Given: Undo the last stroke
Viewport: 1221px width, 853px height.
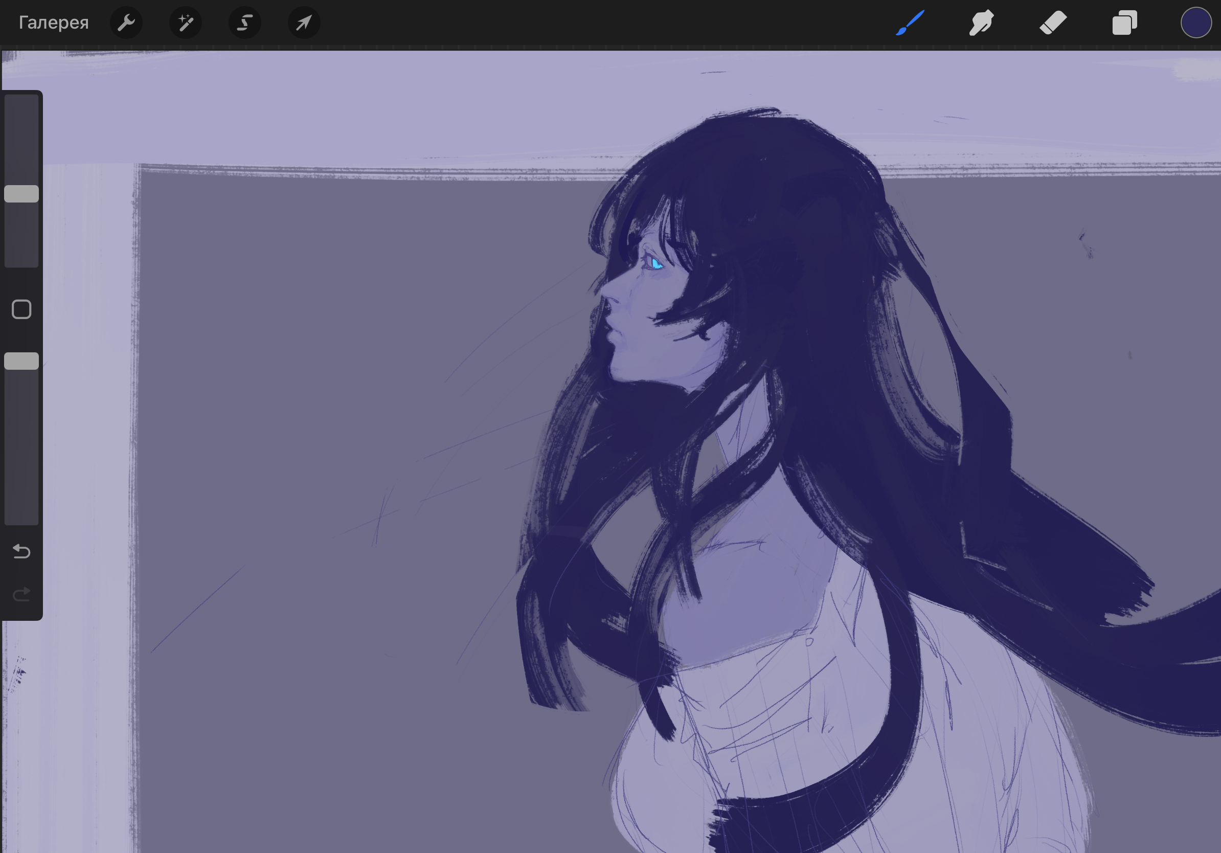Looking at the screenshot, I should click(21, 551).
